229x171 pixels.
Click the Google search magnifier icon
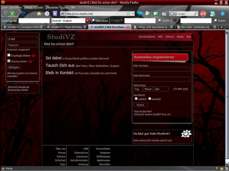(196, 14)
